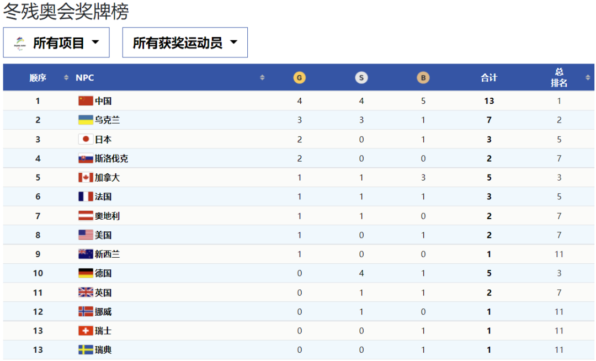Viewport: 596px width, 361px height.
Task: Click the 合计 column header
Action: point(489,78)
